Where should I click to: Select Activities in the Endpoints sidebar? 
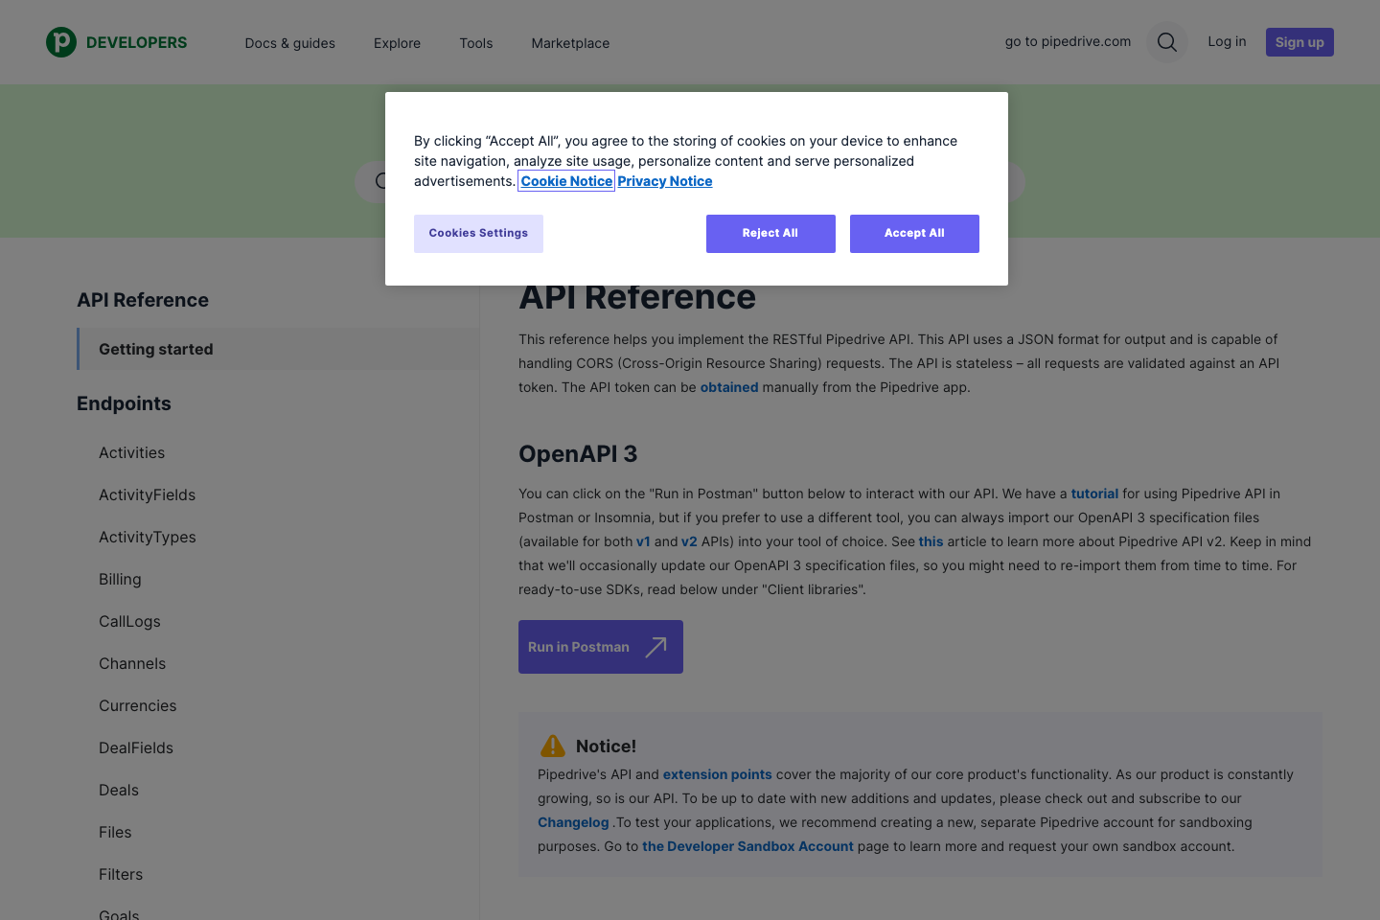(131, 452)
